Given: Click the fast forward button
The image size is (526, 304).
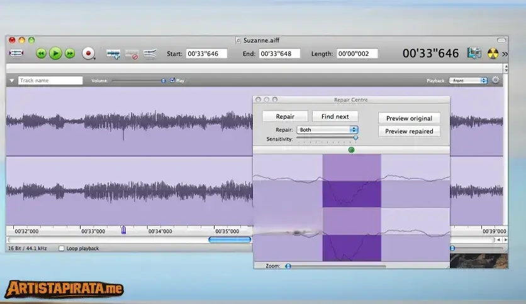Looking at the screenshot, I should [x=70, y=53].
